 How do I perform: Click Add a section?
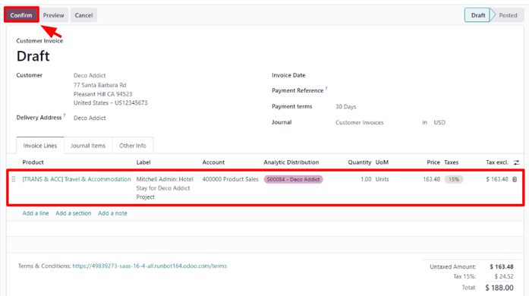point(73,213)
